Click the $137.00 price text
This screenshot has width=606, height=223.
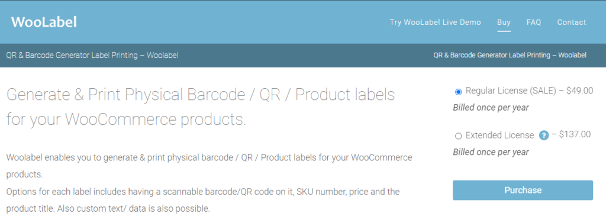tap(575, 134)
